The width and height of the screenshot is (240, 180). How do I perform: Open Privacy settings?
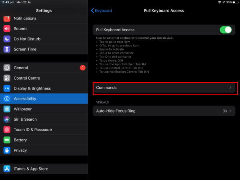[x=44, y=150]
